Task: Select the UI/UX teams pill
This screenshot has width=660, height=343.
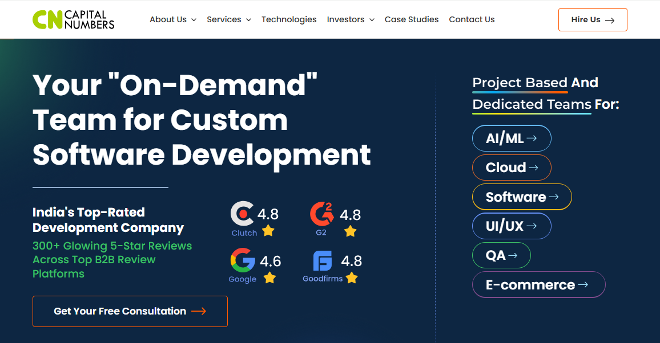Action: click(512, 226)
